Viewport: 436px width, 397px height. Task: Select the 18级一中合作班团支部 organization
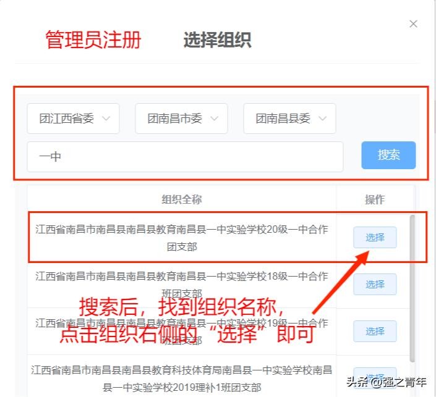click(x=375, y=284)
